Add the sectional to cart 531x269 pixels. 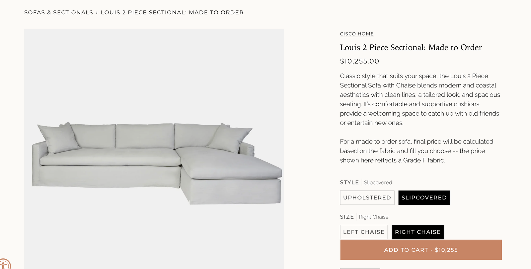(x=421, y=250)
